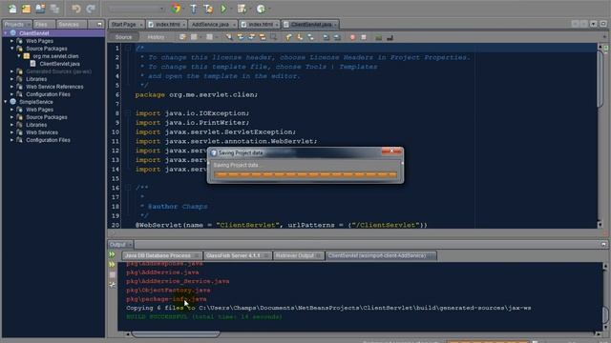The image size is (611, 343).
Task: Click the code fold marker on line 8
Action: tap(127, 113)
